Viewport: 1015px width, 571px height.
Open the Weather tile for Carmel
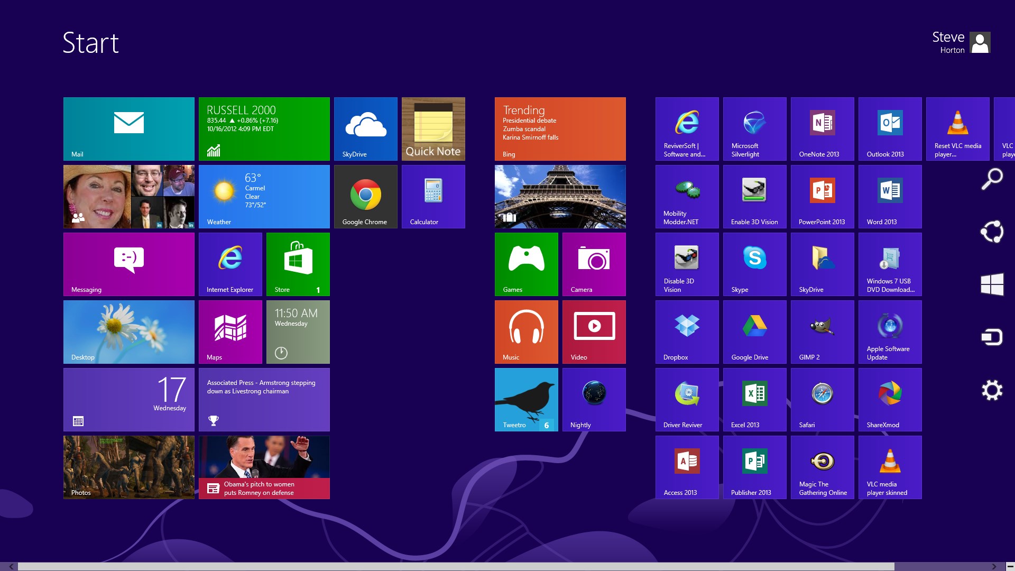coord(264,197)
